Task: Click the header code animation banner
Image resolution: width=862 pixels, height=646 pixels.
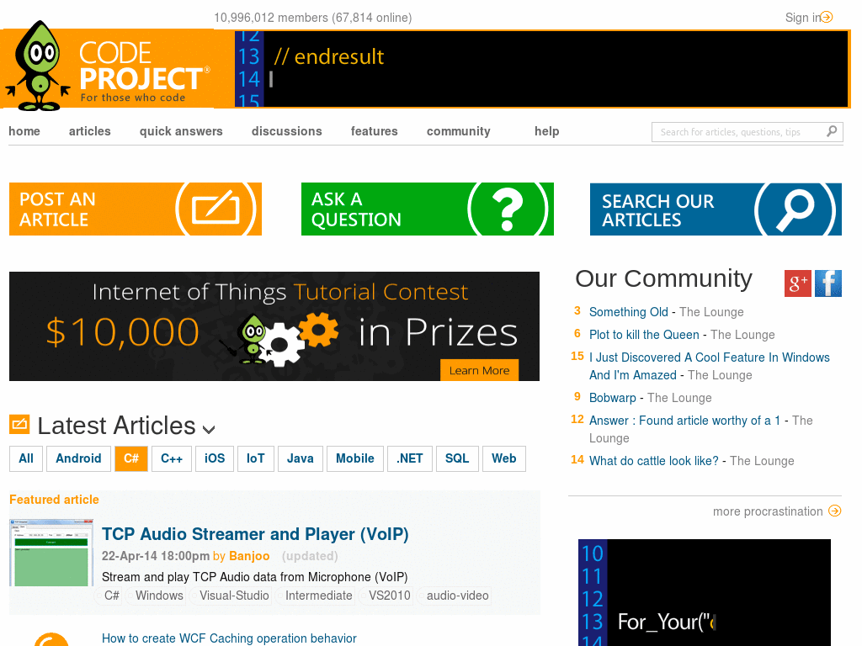Action: tap(541, 69)
